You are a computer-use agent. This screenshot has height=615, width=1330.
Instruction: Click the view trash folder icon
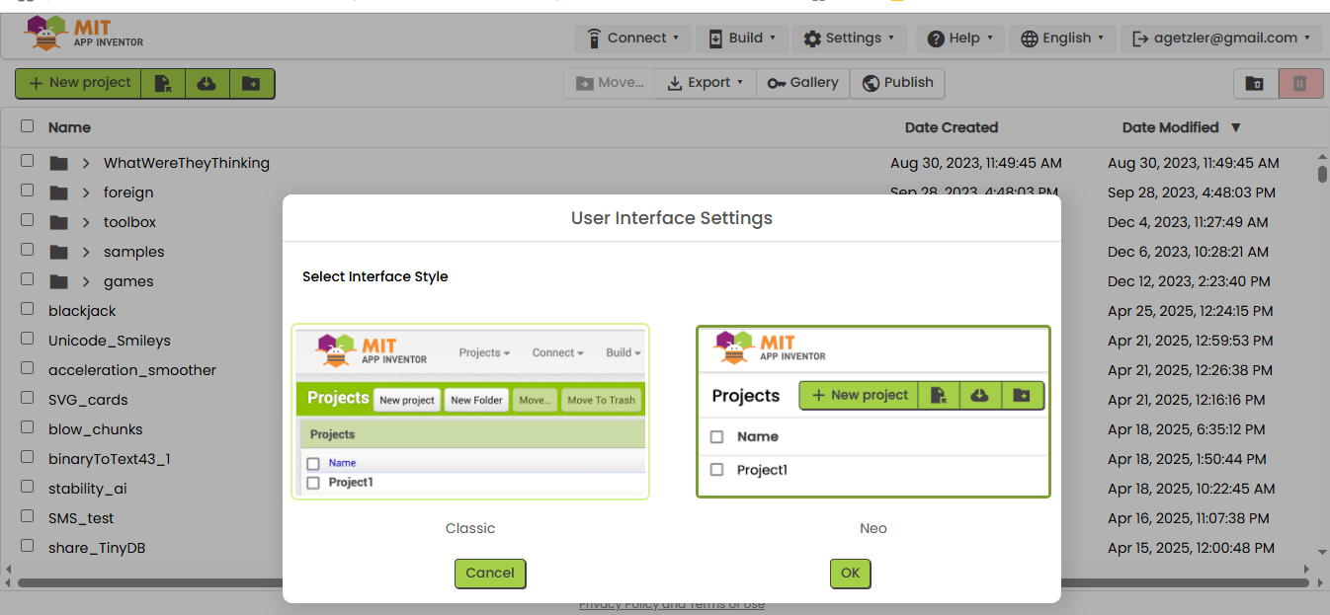tap(1255, 84)
